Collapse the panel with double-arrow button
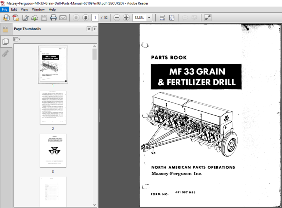Image resolution: width=282 pixels, height=208 pixels. point(89,29)
